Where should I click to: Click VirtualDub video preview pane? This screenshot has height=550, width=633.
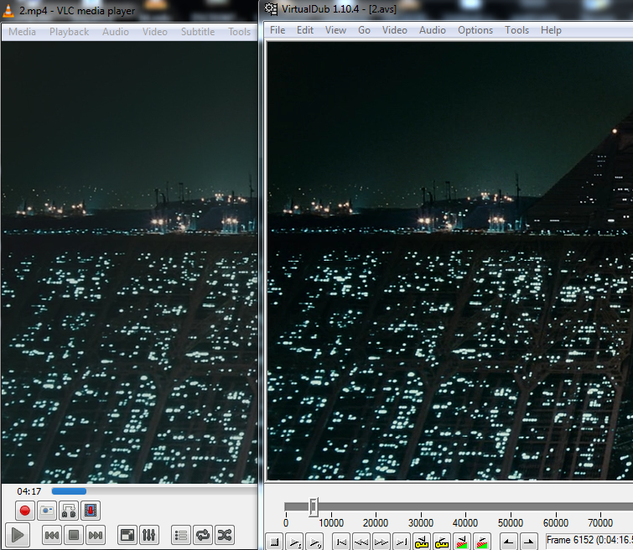click(x=450, y=261)
